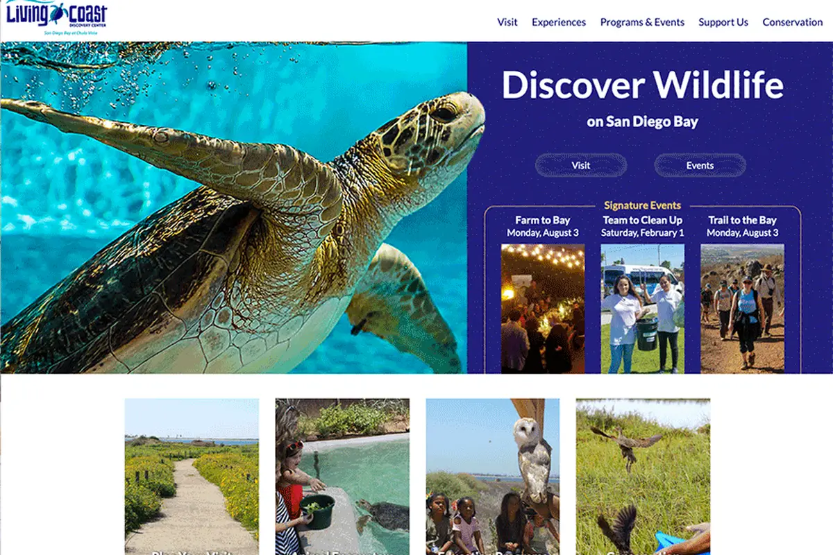Select the Team to Clean Up volunteers photo
Image resolution: width=833 pixels, height=555 pixels.
(643, 309)
